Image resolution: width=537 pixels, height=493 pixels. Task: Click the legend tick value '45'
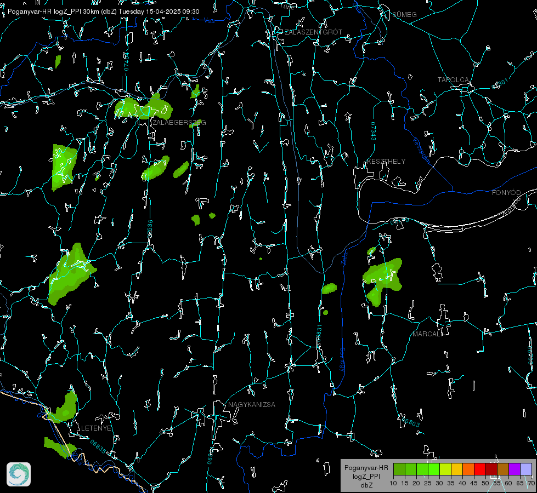[x=473, y=483]
